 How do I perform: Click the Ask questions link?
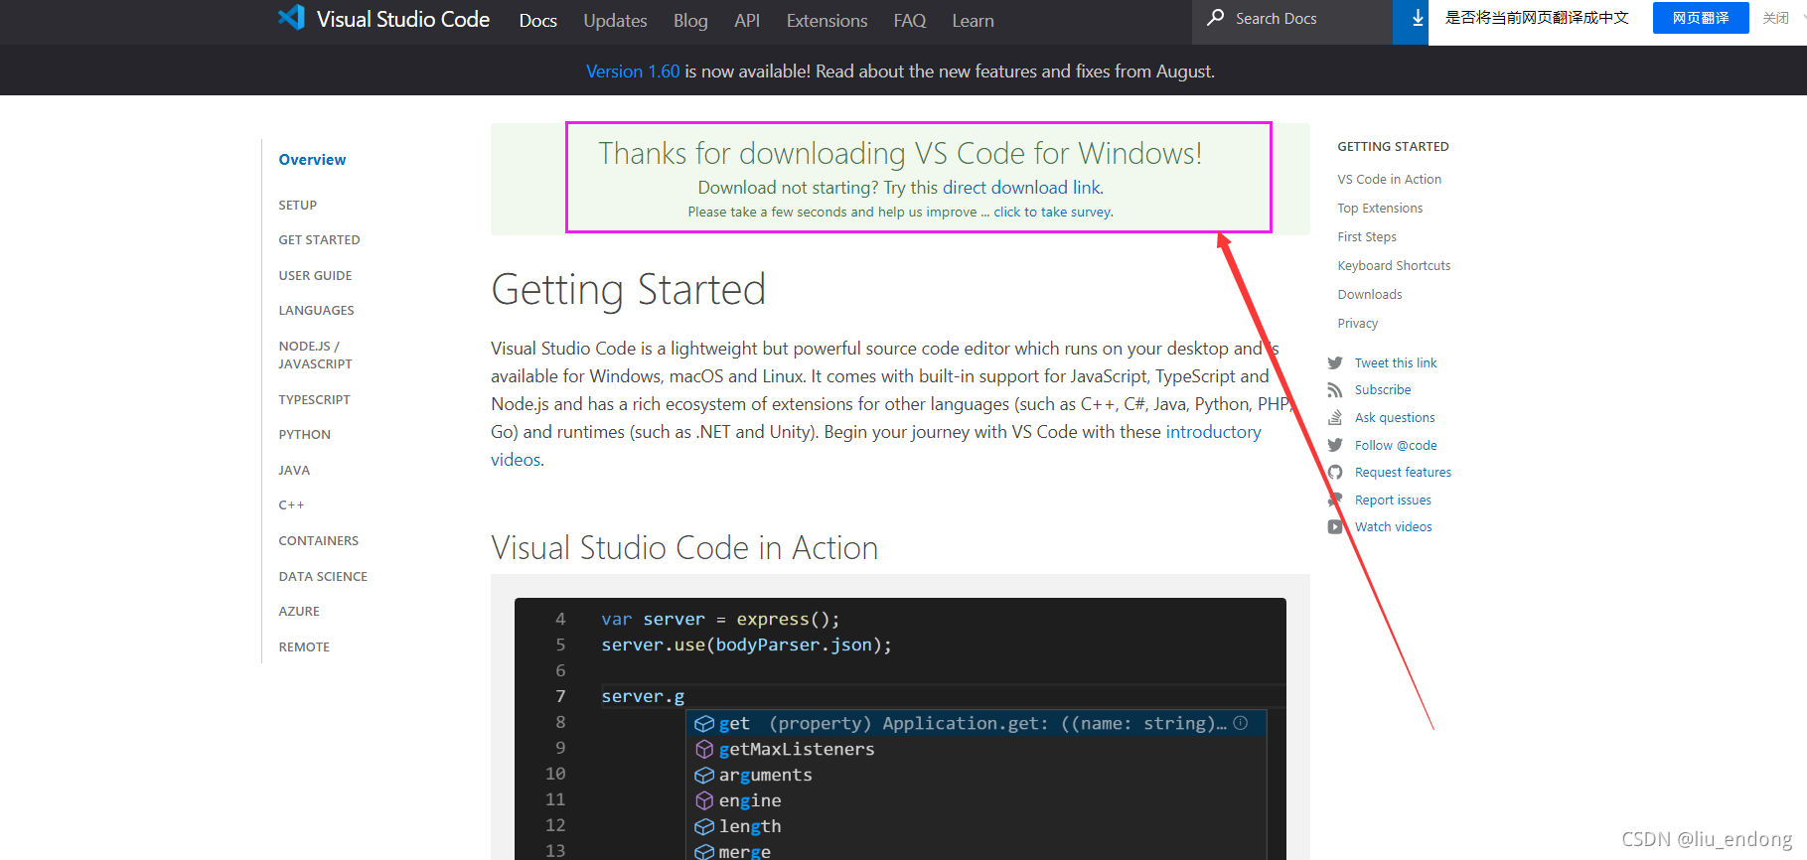[1395, 418]
